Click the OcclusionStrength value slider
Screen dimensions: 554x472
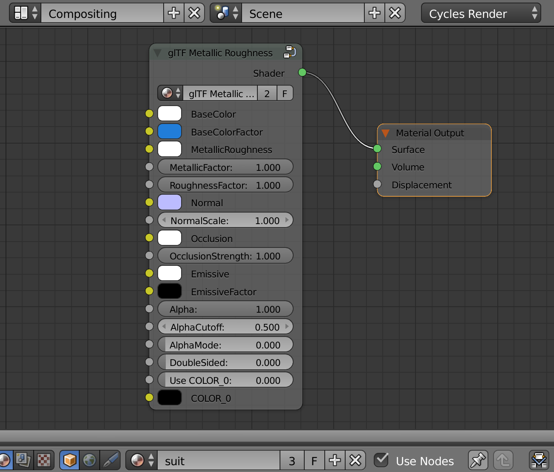225,256
